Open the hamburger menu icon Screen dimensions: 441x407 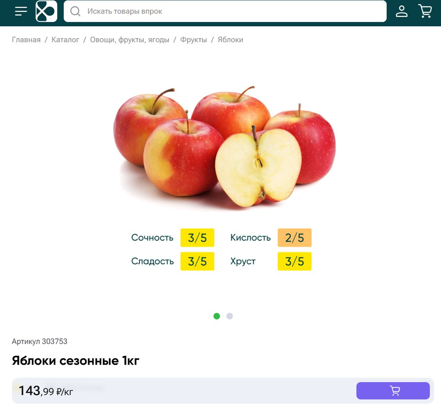[21, 11]
